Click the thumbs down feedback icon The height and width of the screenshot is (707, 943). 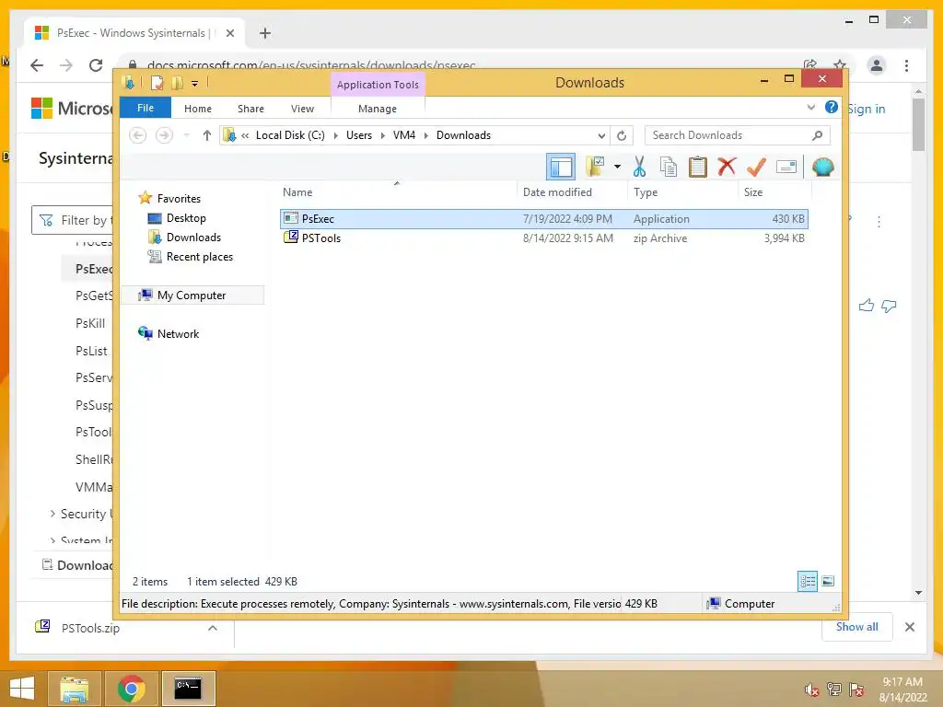click(889, 306)
